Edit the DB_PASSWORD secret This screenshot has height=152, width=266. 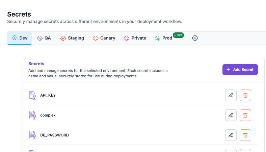pos(231,135)
